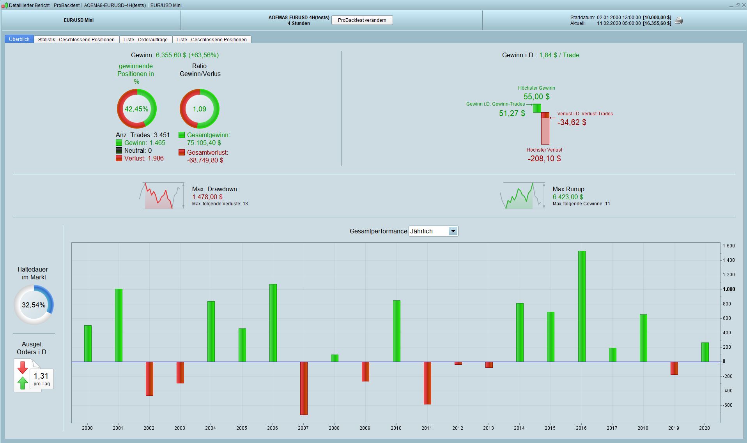Click the printer icon next to start date
Image resolution: width=747 pixels, height=443 pixels.
(679, 20)
